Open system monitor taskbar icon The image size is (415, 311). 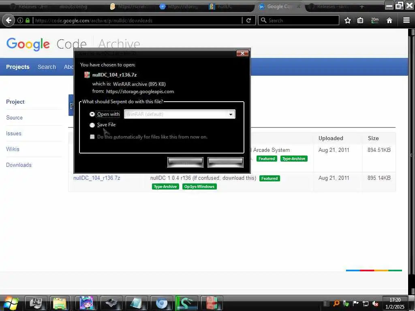click(36, 303)
